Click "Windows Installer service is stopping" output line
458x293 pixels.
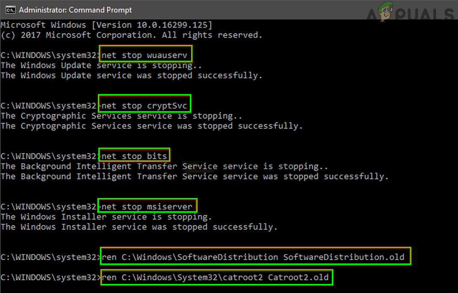pos(106,217)
